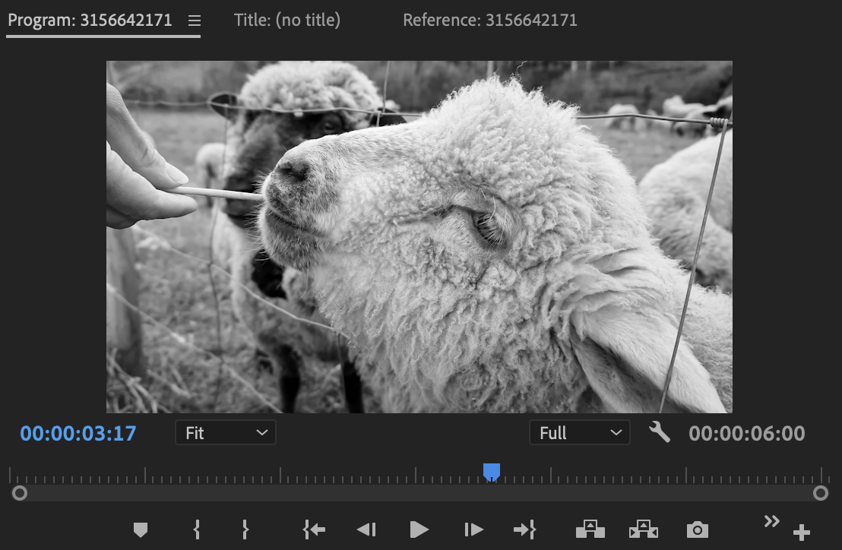Screen dimensions: 842x550
Task: Start playback with the Play button
Action: [x=419, y=529]
